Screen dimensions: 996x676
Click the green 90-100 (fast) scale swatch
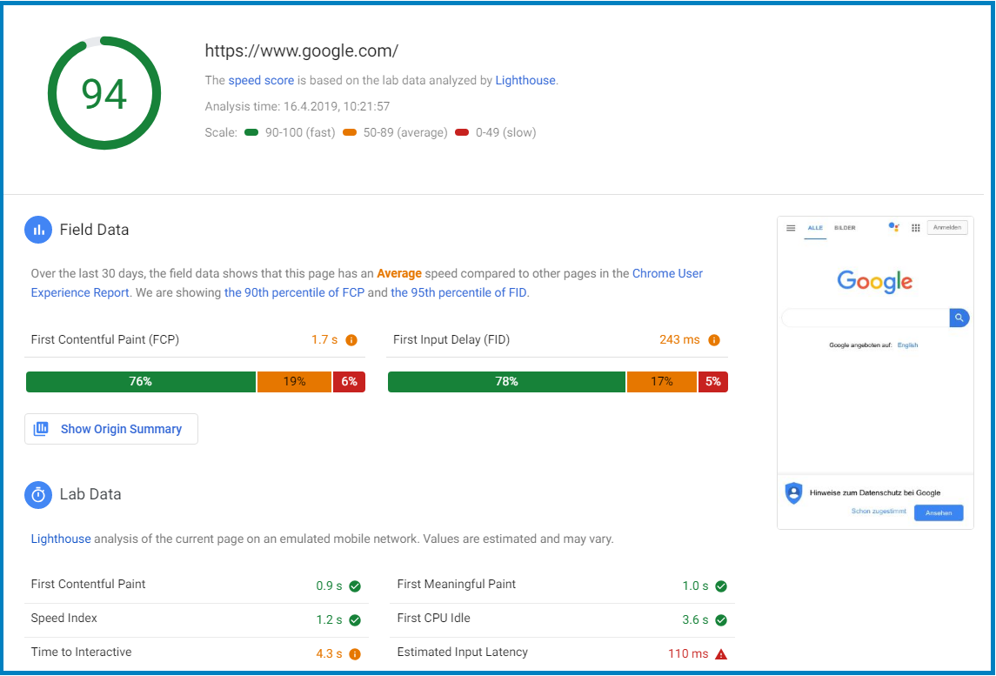point(251,133)
